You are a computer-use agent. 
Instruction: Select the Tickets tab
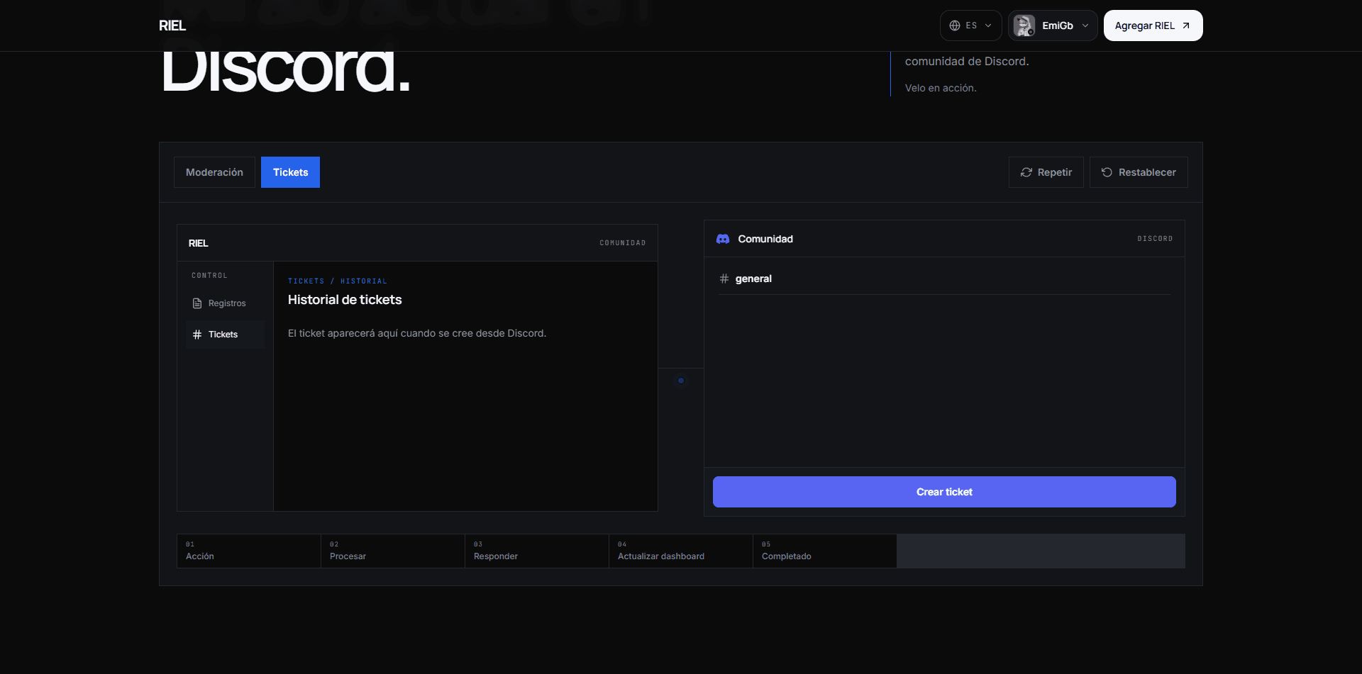(290, 172)
